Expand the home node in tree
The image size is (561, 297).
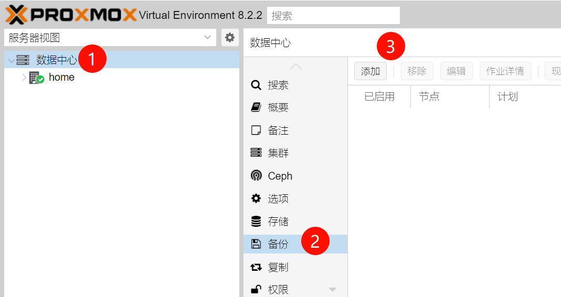[24, 78]
